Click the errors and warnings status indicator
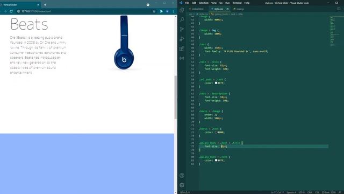 tap(185, 192)
